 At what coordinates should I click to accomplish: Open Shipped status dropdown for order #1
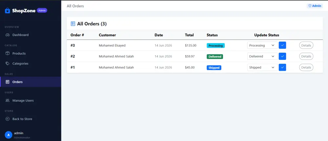point(262,67)
